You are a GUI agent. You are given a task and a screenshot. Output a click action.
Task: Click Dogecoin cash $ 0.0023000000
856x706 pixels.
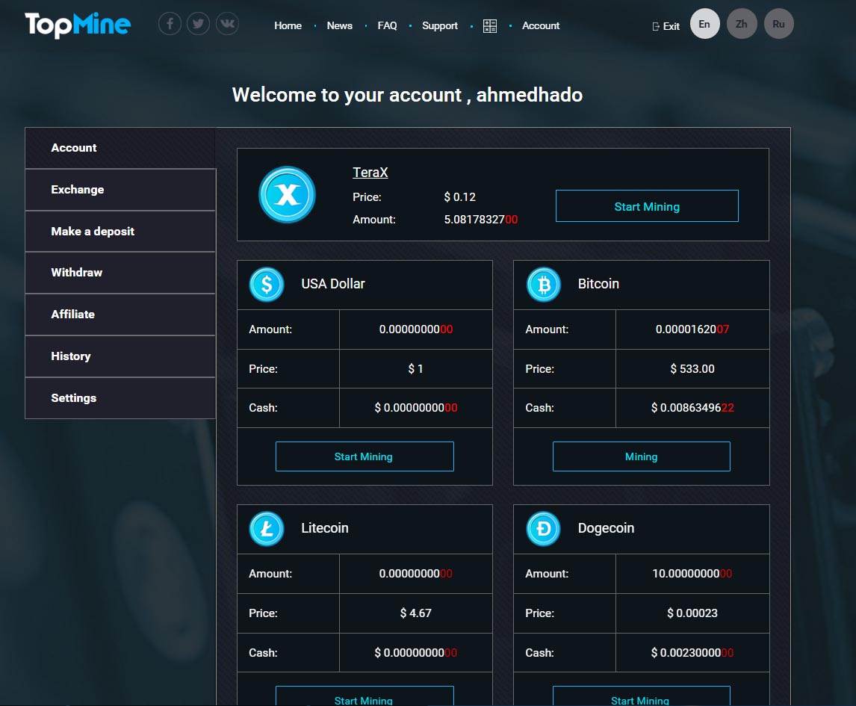click(692, 653)
